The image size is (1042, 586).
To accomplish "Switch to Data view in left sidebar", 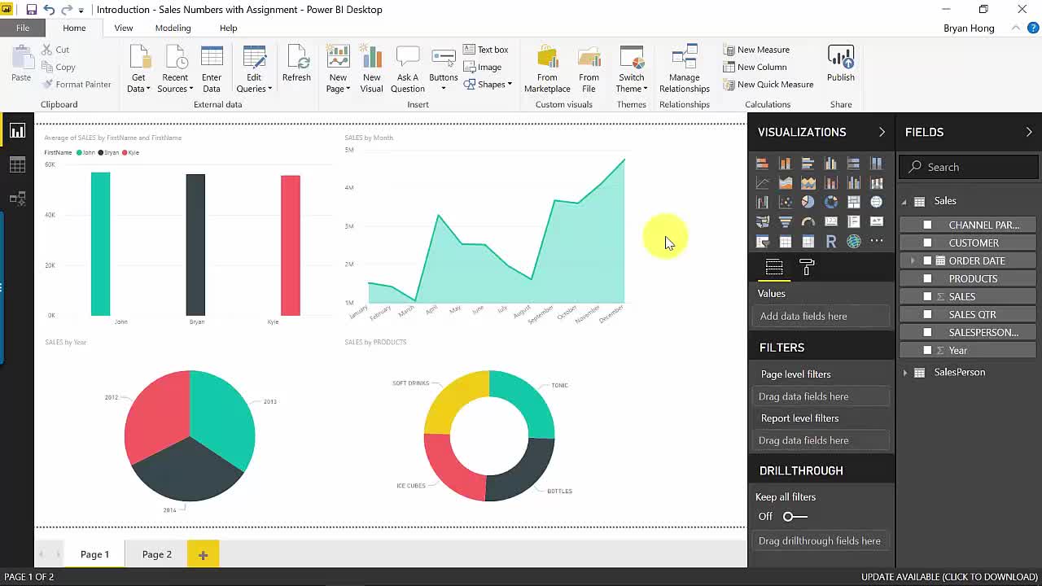I will click(17, 165).
